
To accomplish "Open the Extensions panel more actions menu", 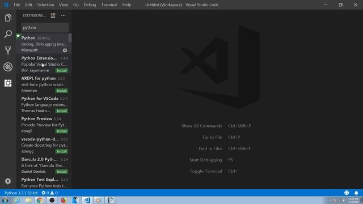I will [x=63, y=15].
